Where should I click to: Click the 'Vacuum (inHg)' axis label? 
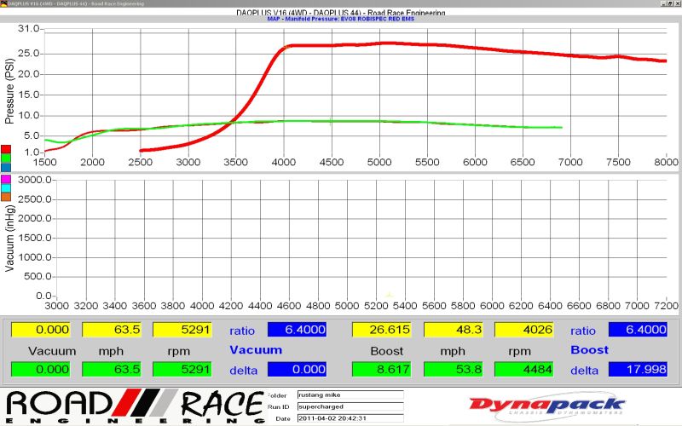pos(9,239)
